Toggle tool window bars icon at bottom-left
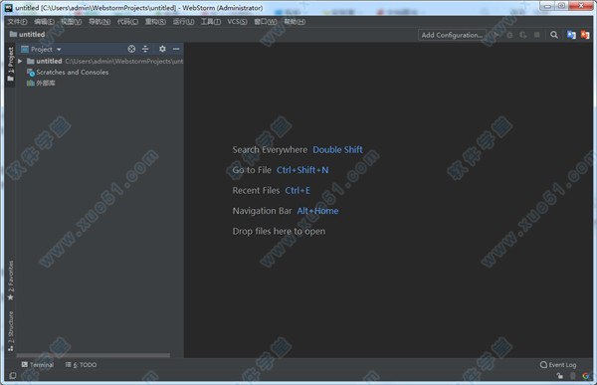The width and height of the screenshot is (597, 385). [x=13, y=375]
